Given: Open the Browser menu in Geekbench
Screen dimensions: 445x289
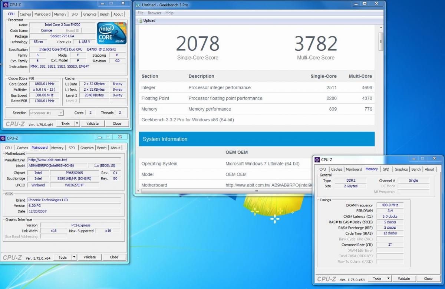Looking at the screenshot, I should pos(154,13).
